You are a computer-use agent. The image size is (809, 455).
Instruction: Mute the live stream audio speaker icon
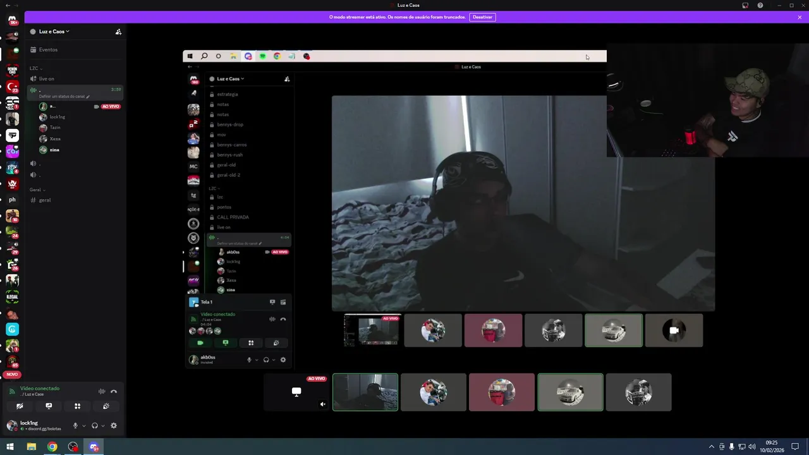323,404
